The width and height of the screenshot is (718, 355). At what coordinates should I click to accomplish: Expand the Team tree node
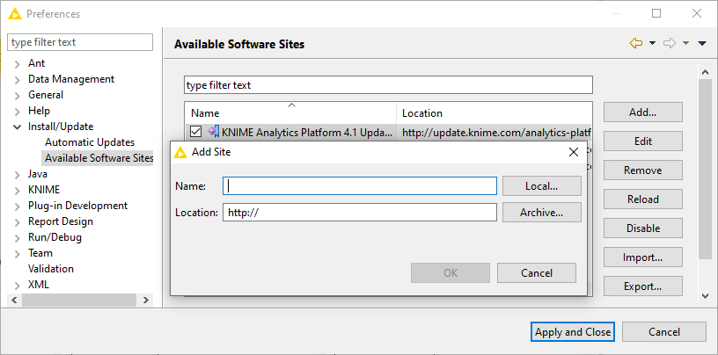(x=17, y=254)
